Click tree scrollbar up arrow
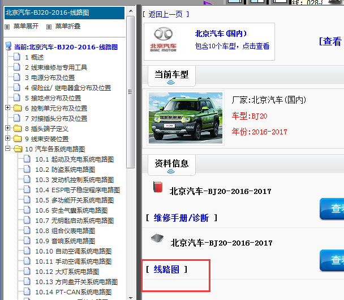The width and height of the screenshot is (344, 300). click(x=131, y=11)
